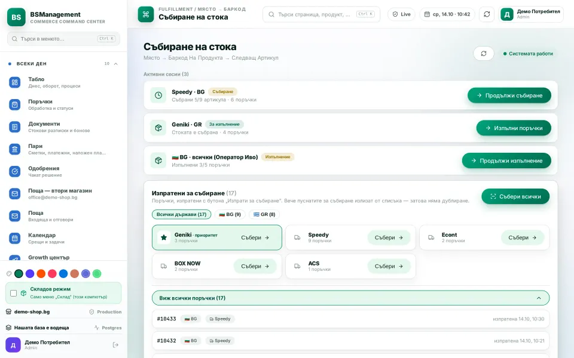This screenshot has height=358, width=574.
Task: Click the Production environment label
Action: point(105,312)
